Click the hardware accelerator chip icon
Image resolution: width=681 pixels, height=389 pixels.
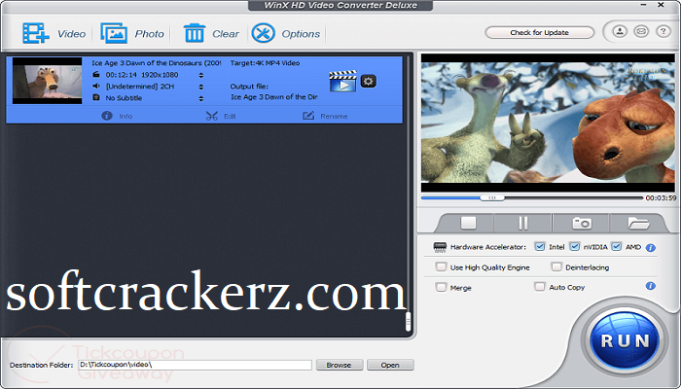pyautogui.click(x=440, y=247)
